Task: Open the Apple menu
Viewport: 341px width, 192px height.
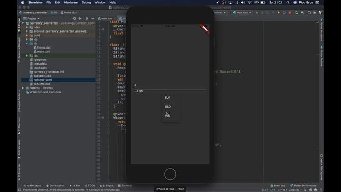Action: point(22,2)
